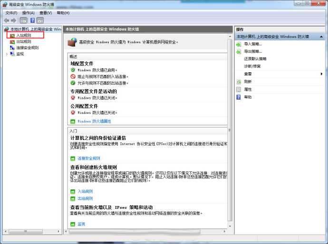
Task: Click center pane vertical scrollbar down arrow
Action: click(x=230, y=226)
